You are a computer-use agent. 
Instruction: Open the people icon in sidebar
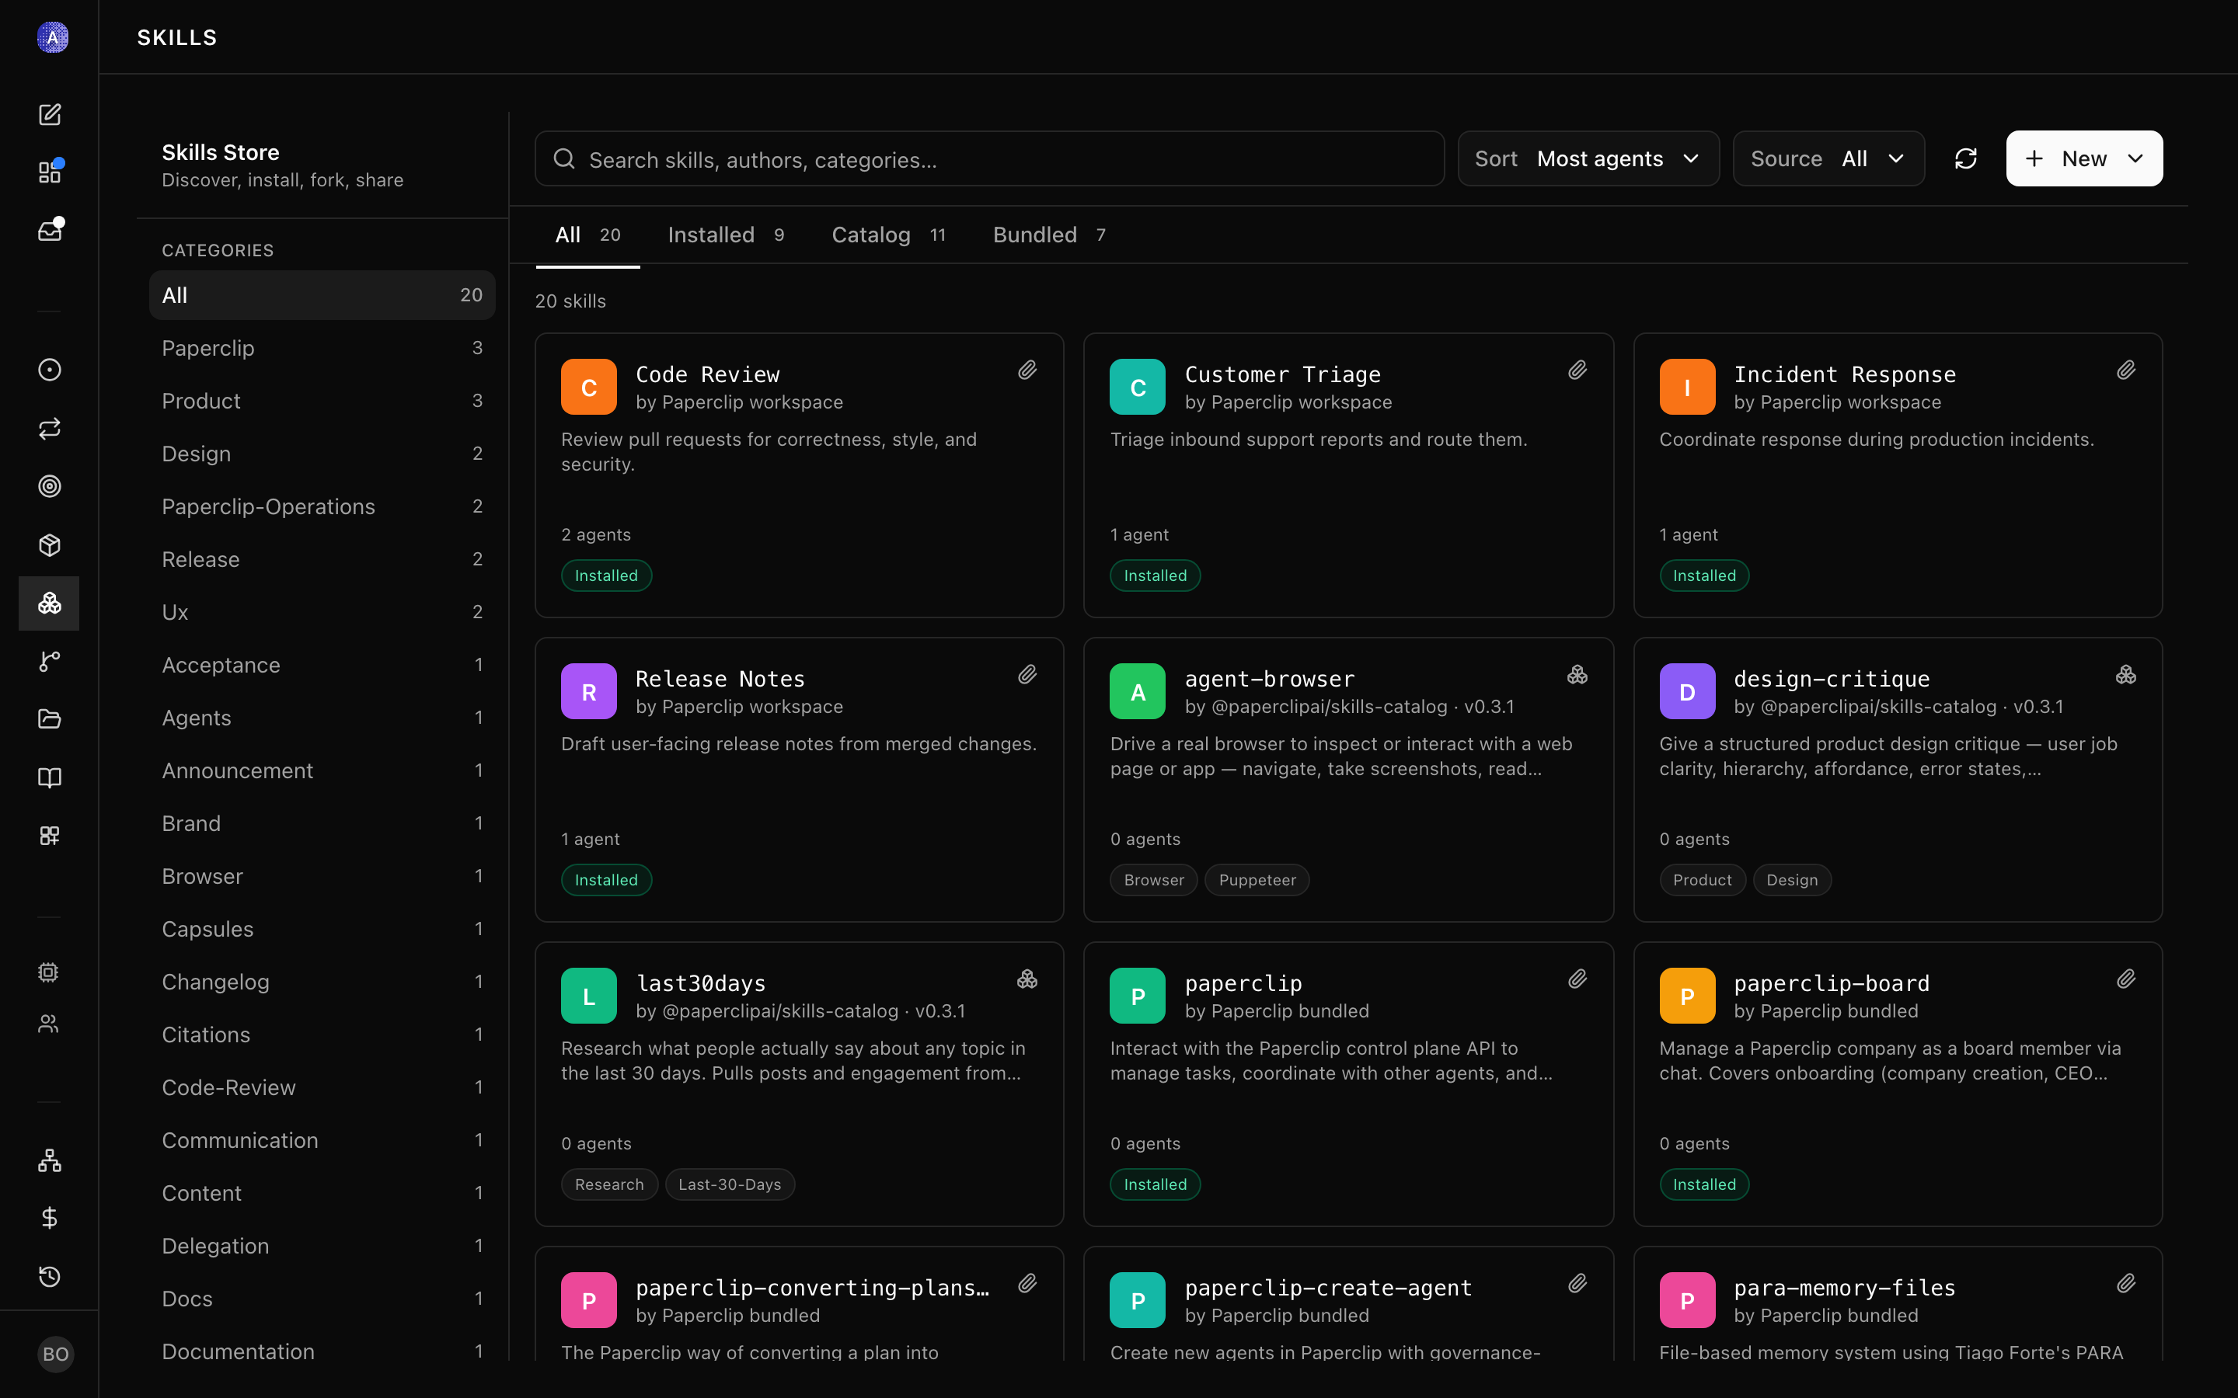[48, 1024]
